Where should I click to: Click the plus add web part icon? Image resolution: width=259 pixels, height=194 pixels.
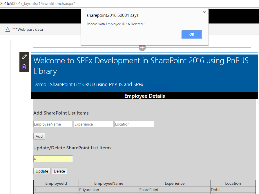pyautogui.click(x=142, y=48)
